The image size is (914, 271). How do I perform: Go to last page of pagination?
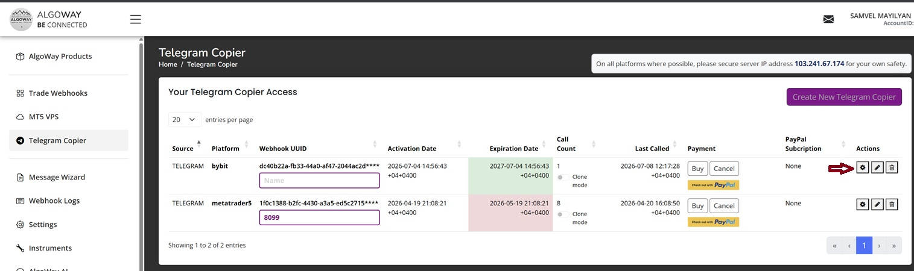[x=894, y=246]
